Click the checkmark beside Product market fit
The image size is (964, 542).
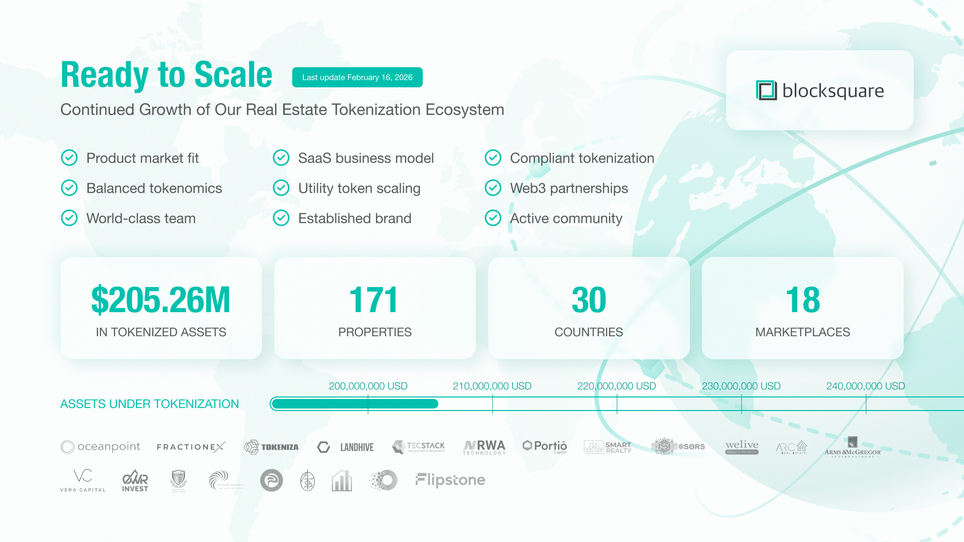click(x=69, y=158)
